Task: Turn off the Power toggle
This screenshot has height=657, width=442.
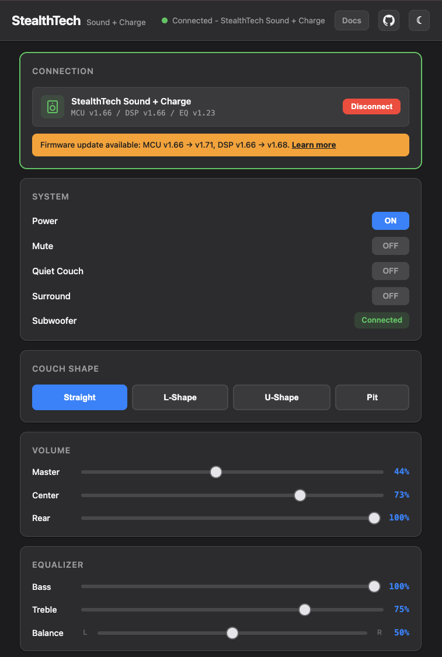Action: [x=390, y=221]
